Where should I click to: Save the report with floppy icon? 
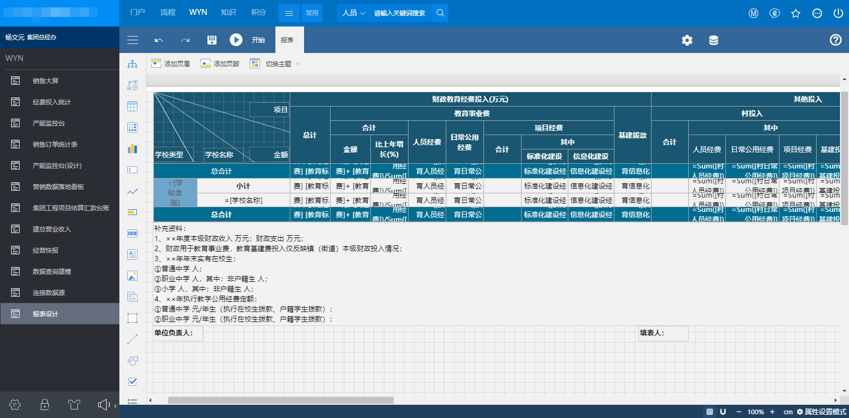point(212,40)
